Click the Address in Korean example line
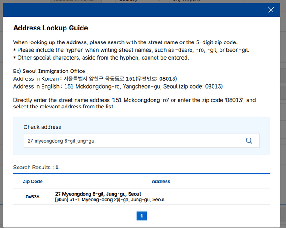 pos(95,78)
